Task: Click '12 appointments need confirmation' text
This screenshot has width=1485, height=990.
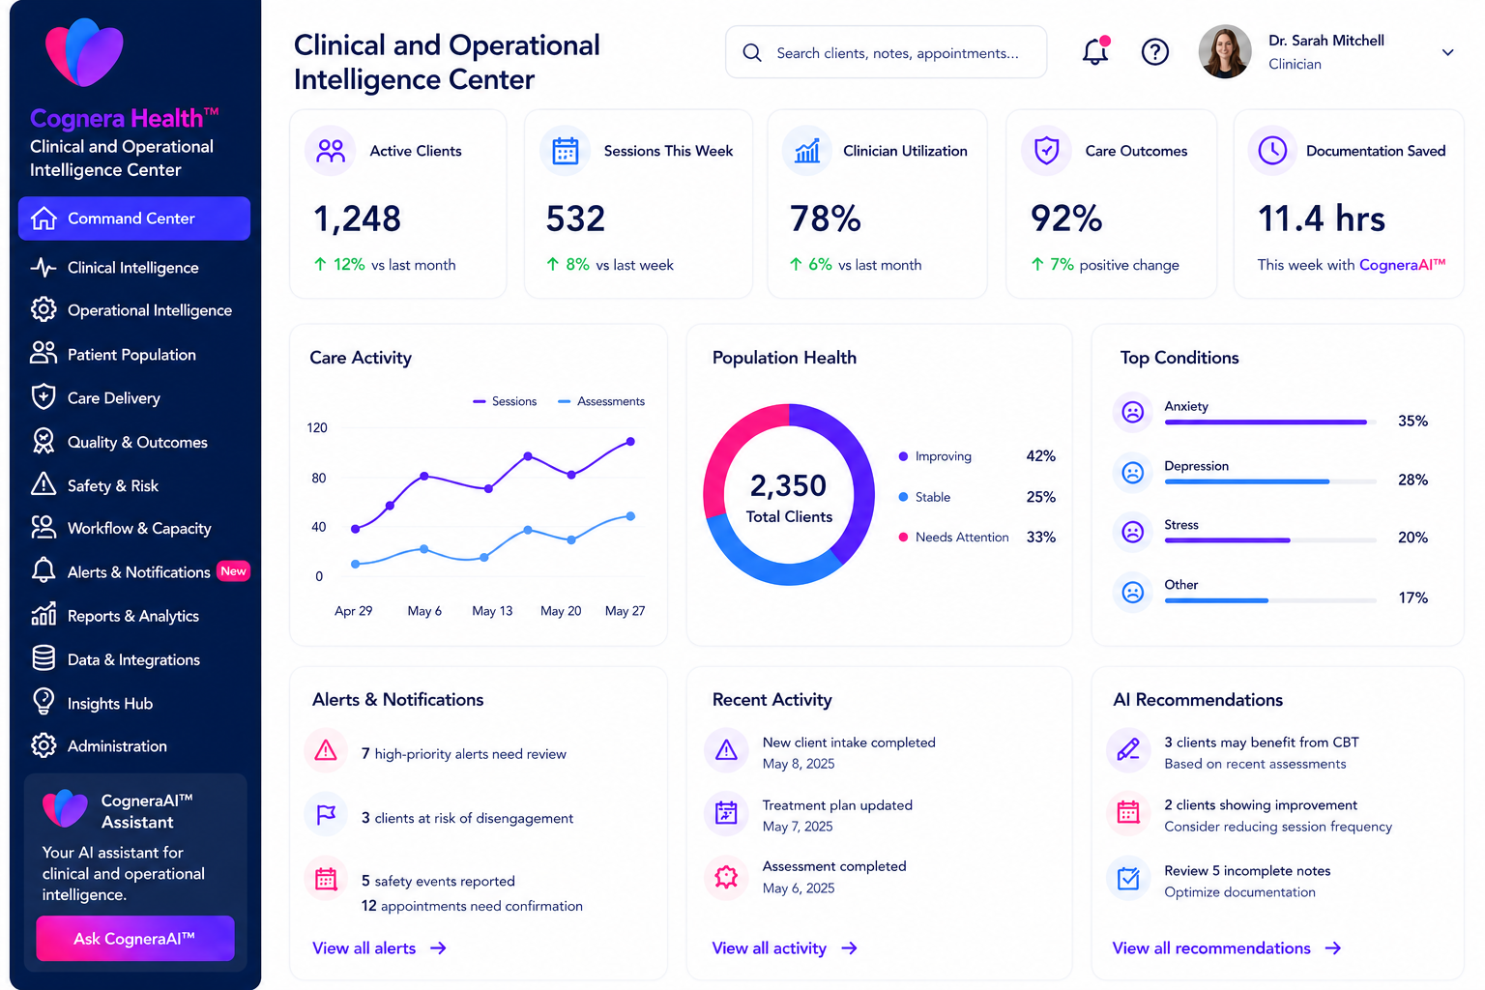Action: (x=472, y=906)
